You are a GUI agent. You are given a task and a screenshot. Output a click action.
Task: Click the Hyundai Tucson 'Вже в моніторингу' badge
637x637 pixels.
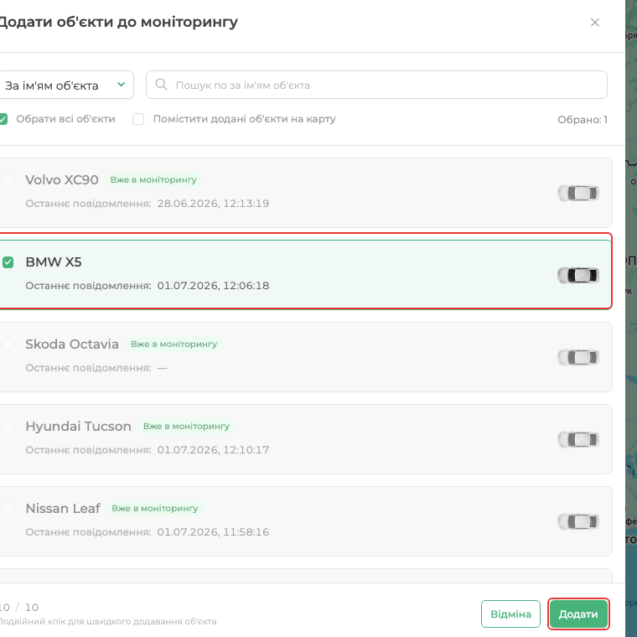click(186, 426)
